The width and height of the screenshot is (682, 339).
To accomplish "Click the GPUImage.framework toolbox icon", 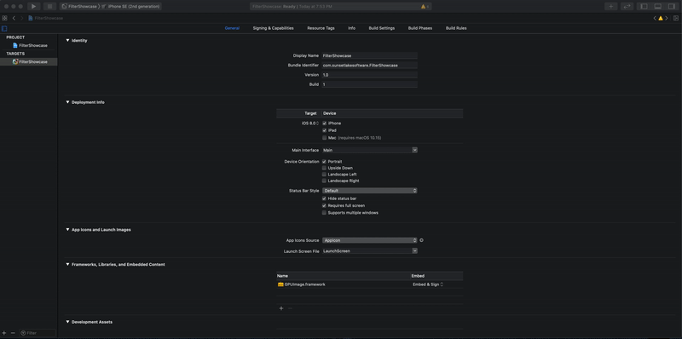I will [280, 284].
